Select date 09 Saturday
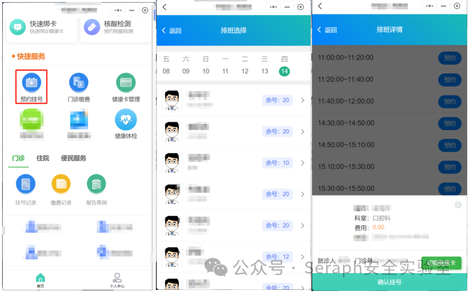This screenshot has width=471, height=292. (x=186, y=71)
